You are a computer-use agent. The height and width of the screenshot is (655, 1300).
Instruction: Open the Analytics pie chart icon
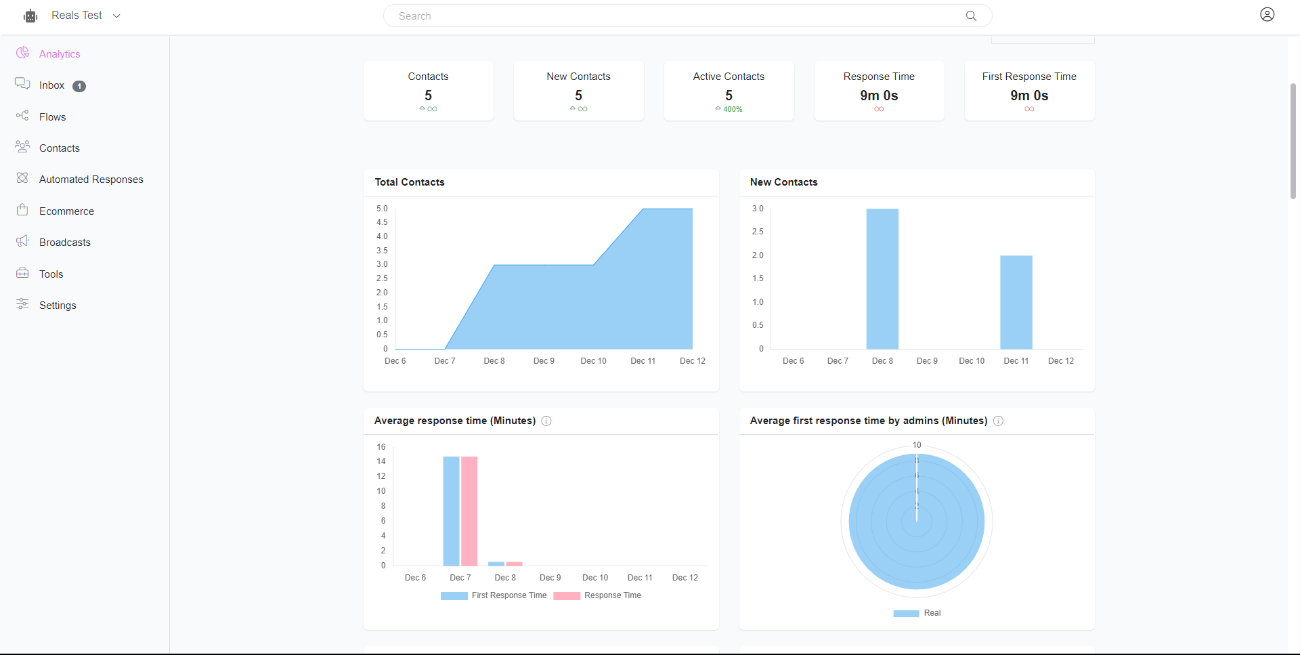(22, 53)
